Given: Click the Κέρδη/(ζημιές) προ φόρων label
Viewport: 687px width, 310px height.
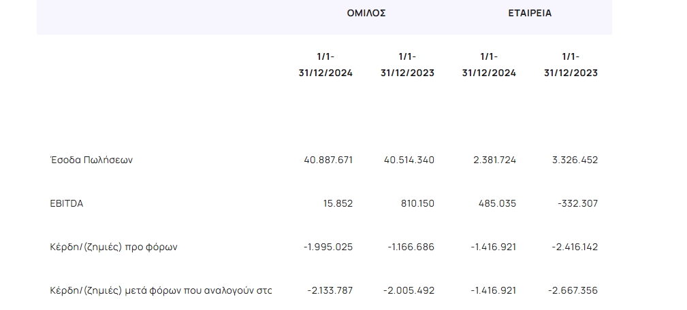Looking at the screenshot, I should (114, 247).
